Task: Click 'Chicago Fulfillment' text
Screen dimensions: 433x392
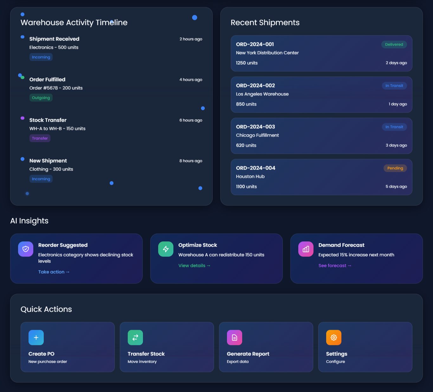Action: click(257, 135)
